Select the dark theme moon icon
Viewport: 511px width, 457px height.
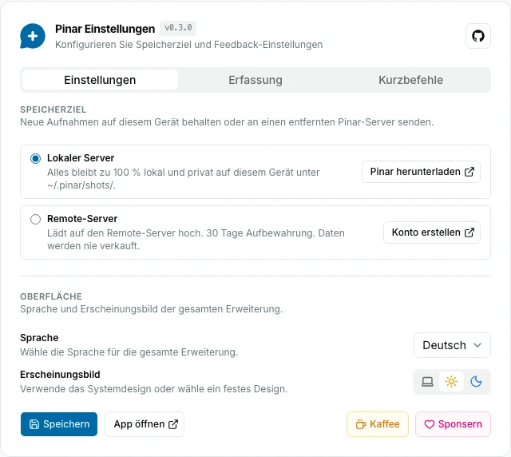coord(476,381)
